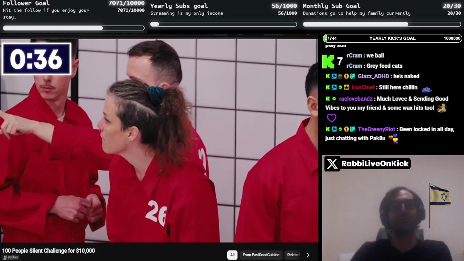Click the green K badge in IronChief's row
464x261 pixels.
point(328,87)
